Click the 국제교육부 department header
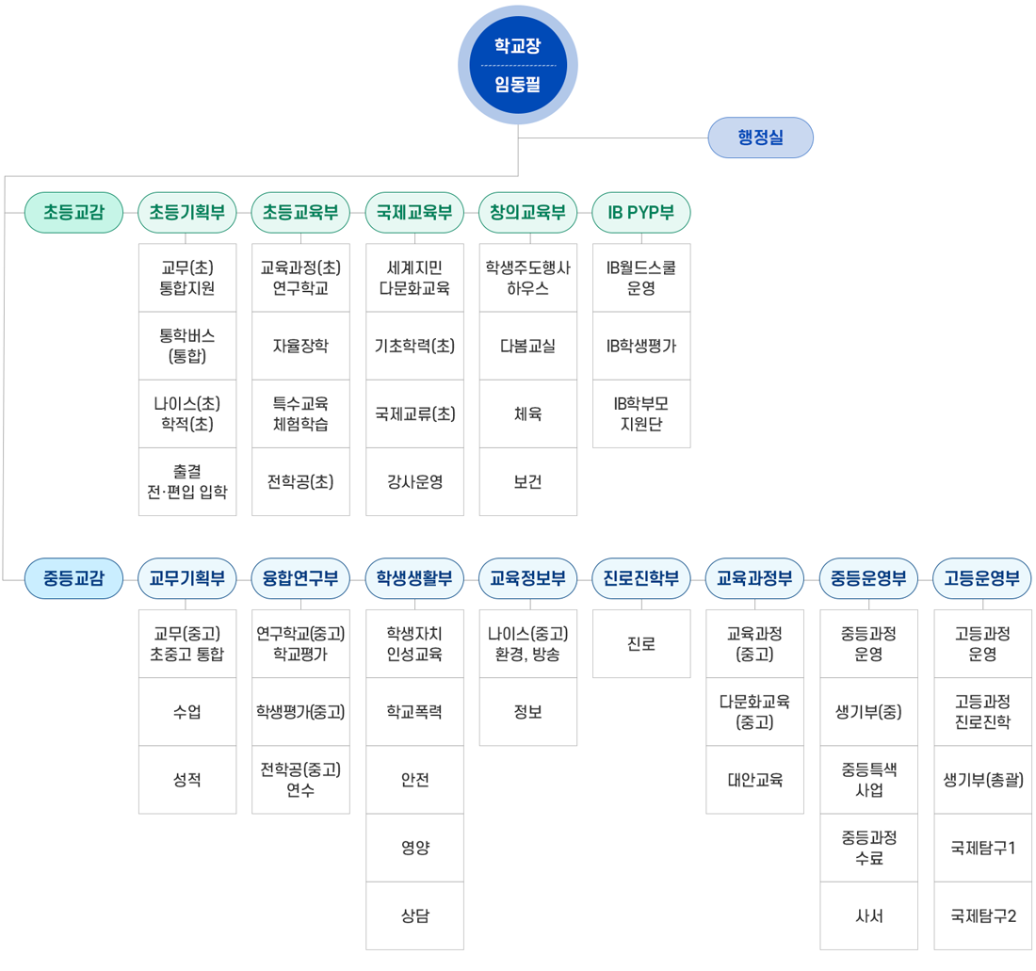The image size is (1036, 971). click(x=414, y=213)
